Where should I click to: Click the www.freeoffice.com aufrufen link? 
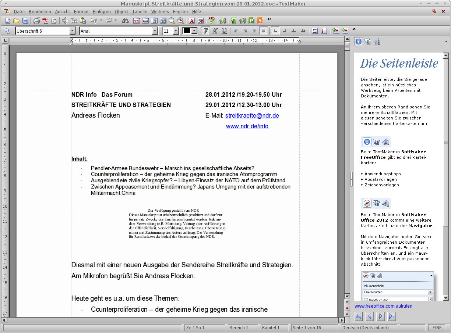point(383,306)
